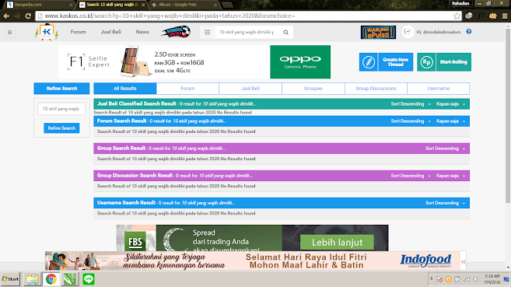Click the Start Selling button

point(444,62)
